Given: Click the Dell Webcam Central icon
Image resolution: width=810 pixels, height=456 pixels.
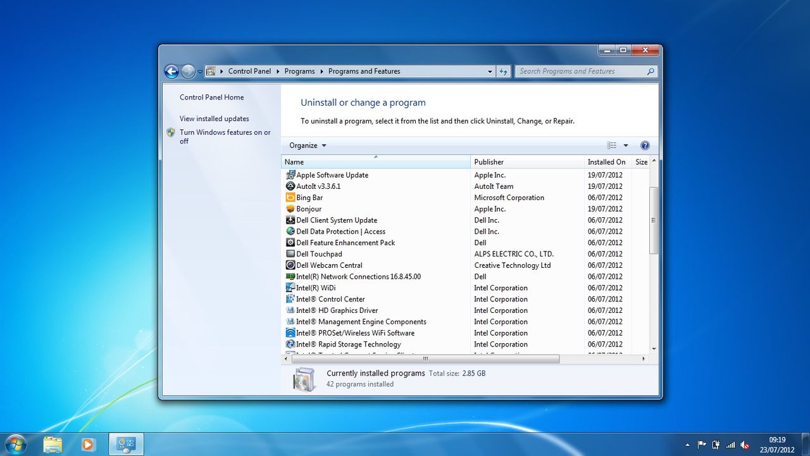Looking at the screenshot, I should coord(290,265).
